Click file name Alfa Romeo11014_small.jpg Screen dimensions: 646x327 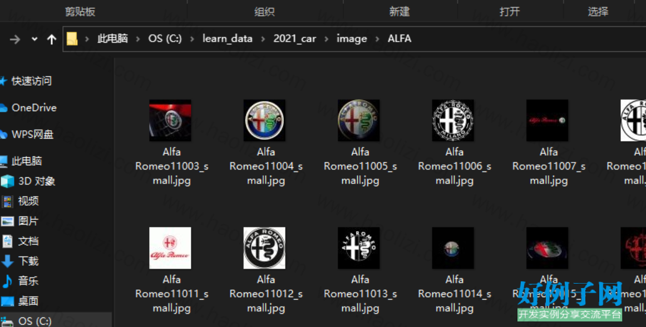coord(455,294)
